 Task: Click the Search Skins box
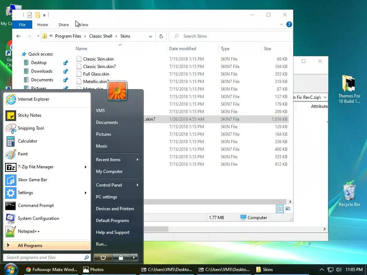click(x=230, y=36)
